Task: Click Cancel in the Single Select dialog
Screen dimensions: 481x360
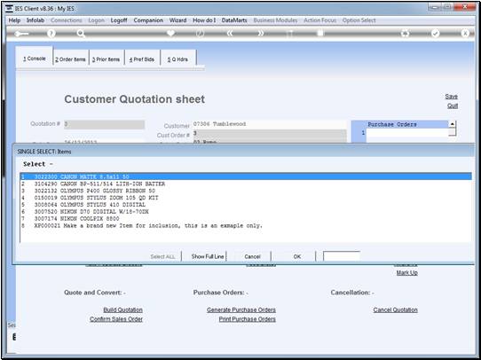Action: tap(252, 256)
